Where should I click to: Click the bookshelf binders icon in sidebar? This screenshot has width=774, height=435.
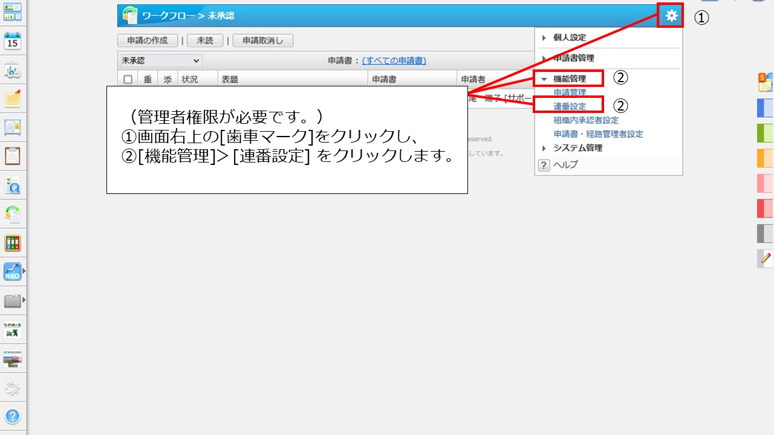[x=12, y=243]
